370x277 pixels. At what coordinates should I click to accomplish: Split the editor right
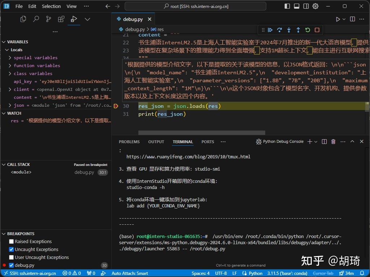pos(353,19)
